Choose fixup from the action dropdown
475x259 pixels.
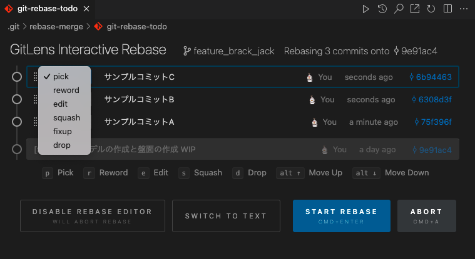[x=64, y=132]
